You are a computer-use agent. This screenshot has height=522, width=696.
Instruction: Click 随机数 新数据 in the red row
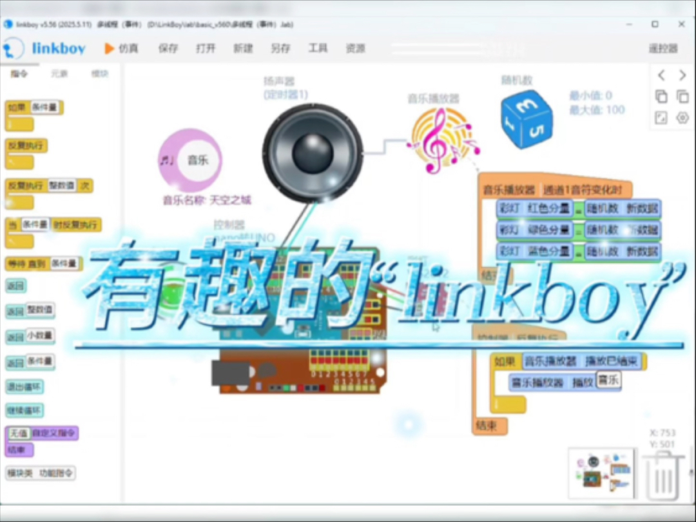click(x=623, y=209)
